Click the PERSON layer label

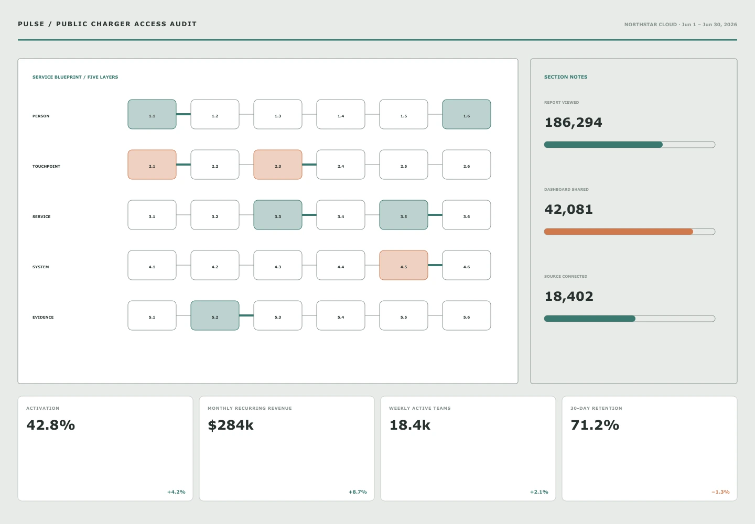pyautogui.click(x=41, y=116)
